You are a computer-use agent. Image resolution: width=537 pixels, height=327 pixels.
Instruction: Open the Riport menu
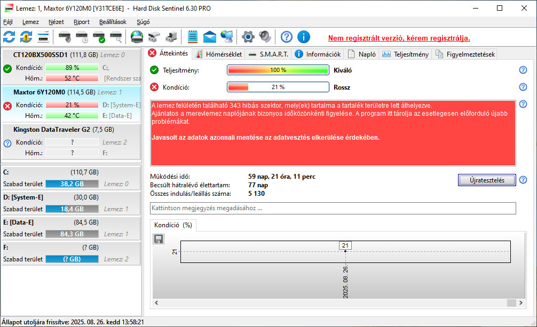pyautogui.click(x=82, y=22)
